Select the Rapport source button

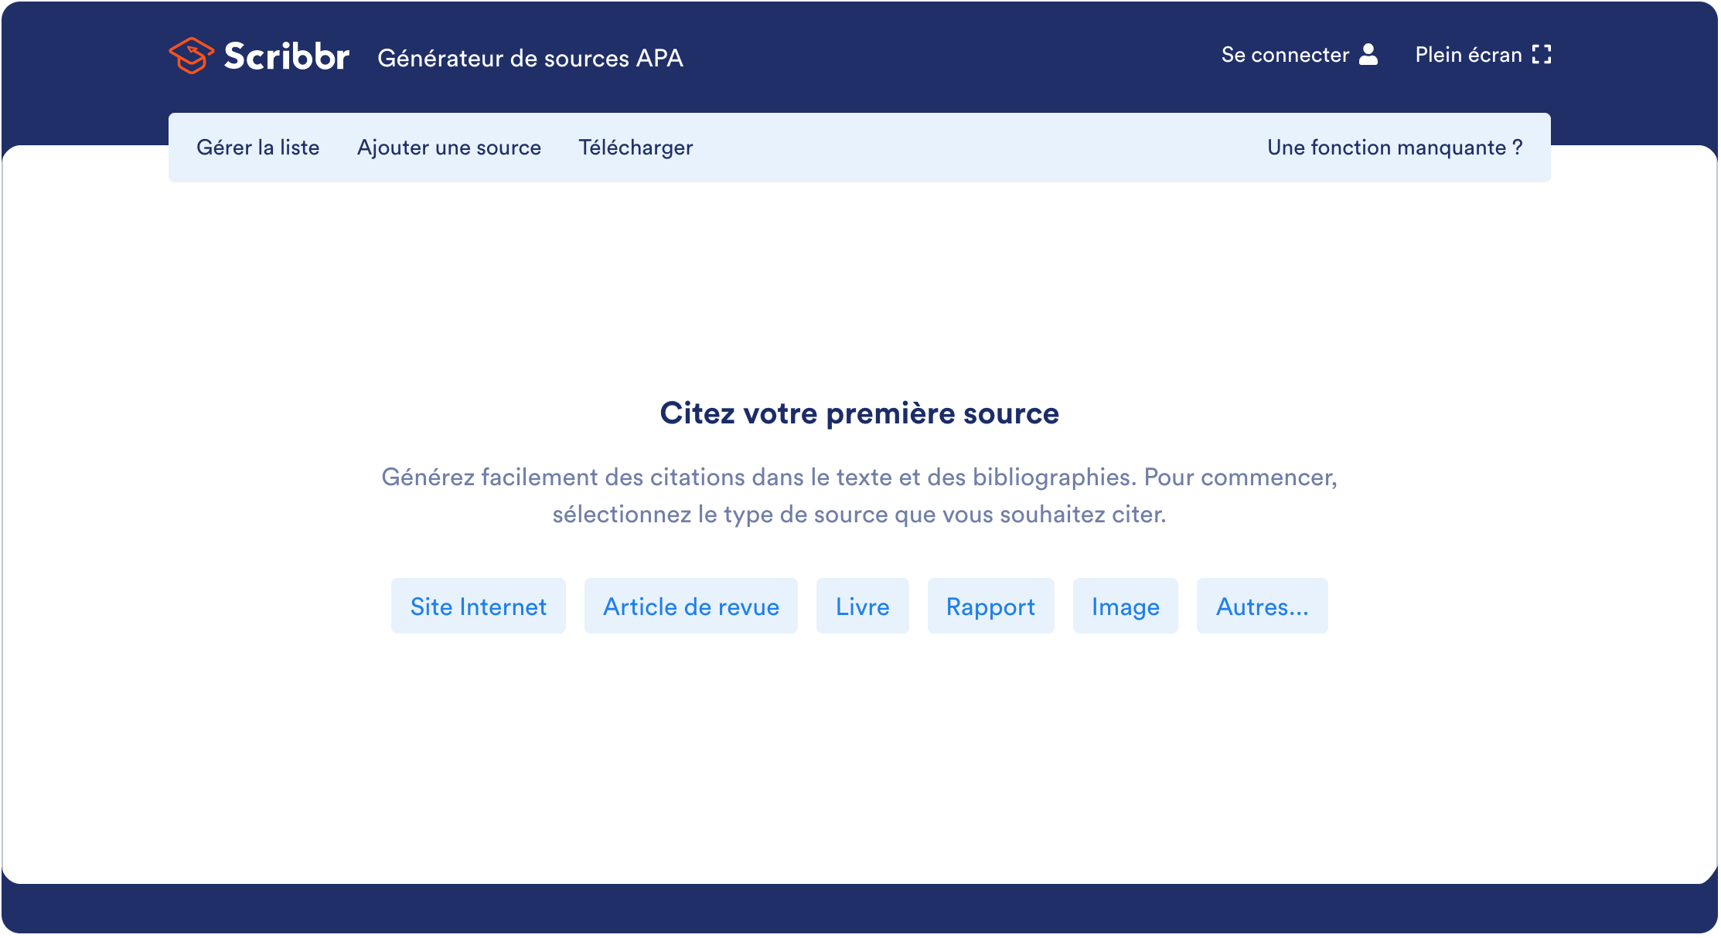click(x=991, y=607)
